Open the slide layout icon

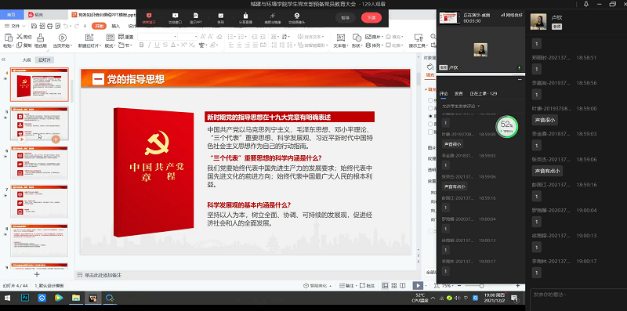point(110,37)
